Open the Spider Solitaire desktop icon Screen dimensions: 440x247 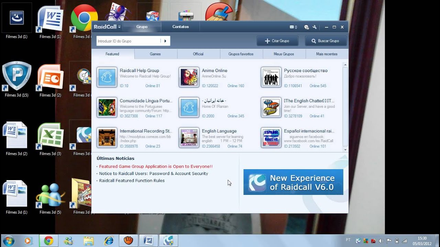[x=118, y=12]
